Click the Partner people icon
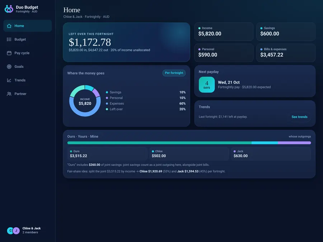This screenshot has width=323, height=242. click(9, 94)
